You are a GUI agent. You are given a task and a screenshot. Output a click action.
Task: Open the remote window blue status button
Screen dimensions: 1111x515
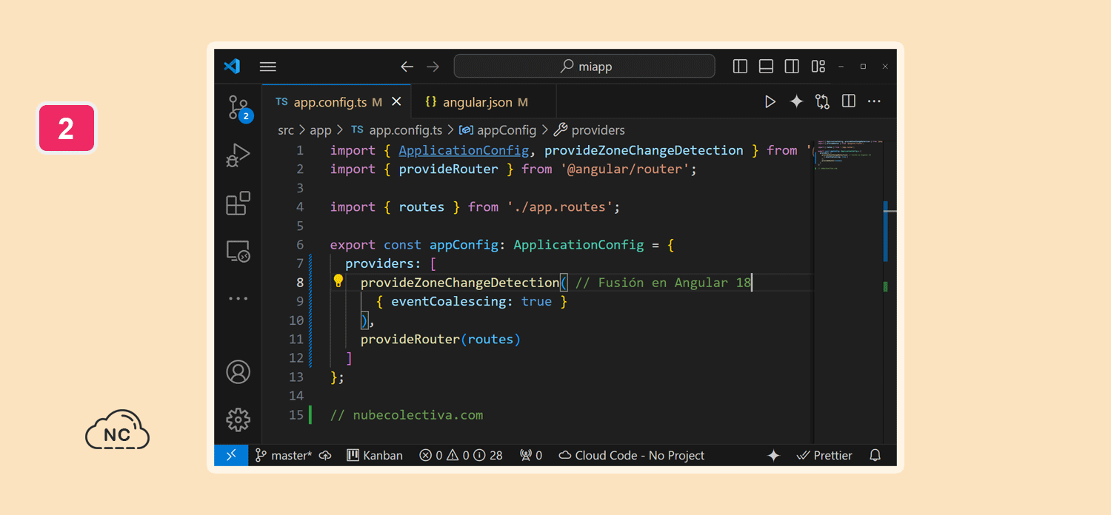tap(231, 455)
